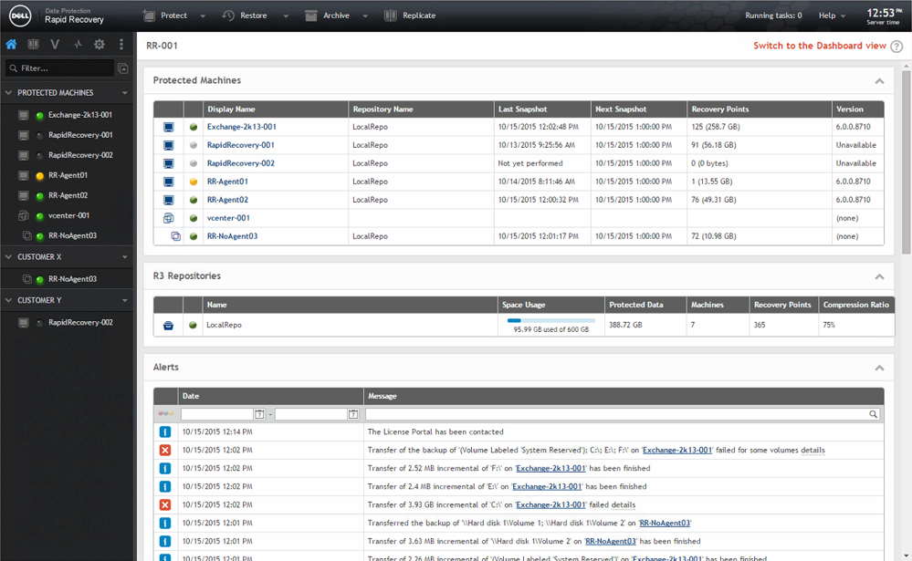Open RapidRecovery-002 link in Protected Machines table
Screen dimensions: 912x561
[241, 163]
